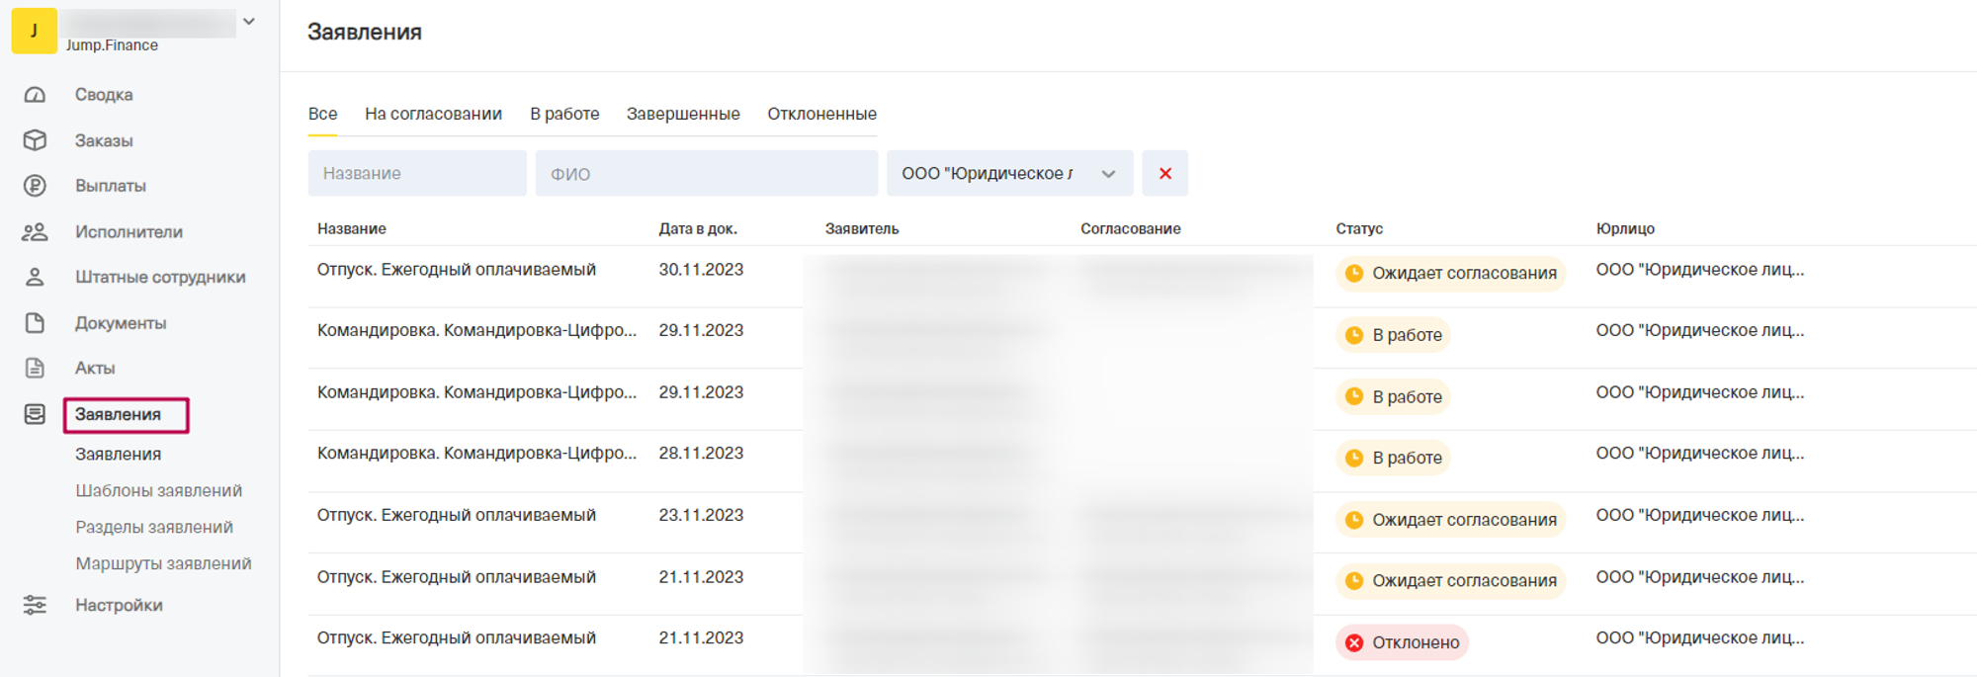The image size is (1977, 677).
Task: Open the Отклоненные tab
Action: 821,115
